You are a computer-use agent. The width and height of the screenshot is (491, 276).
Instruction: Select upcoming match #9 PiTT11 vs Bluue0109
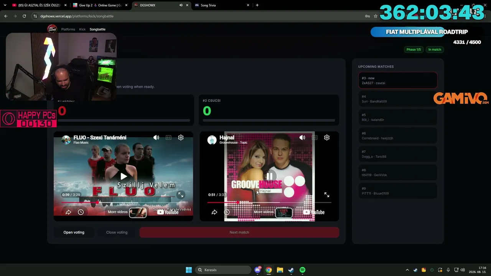click(x=398, y=191)
